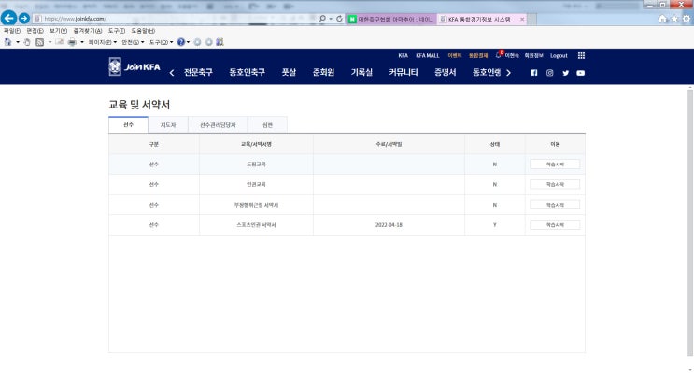
Task: Open the 통합결제 link
Action: tap(478, 56)
